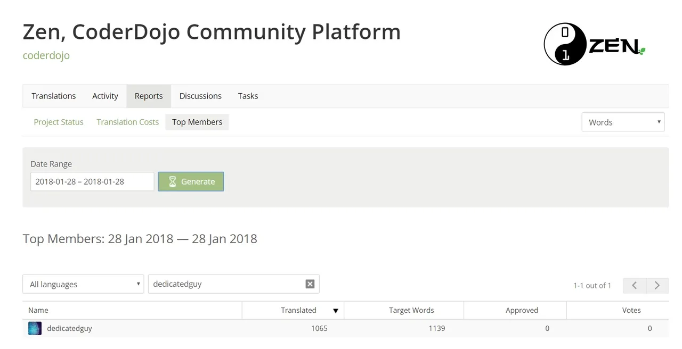Open the Activity tab
Screen dimensions: 682x349
(105, 96)
